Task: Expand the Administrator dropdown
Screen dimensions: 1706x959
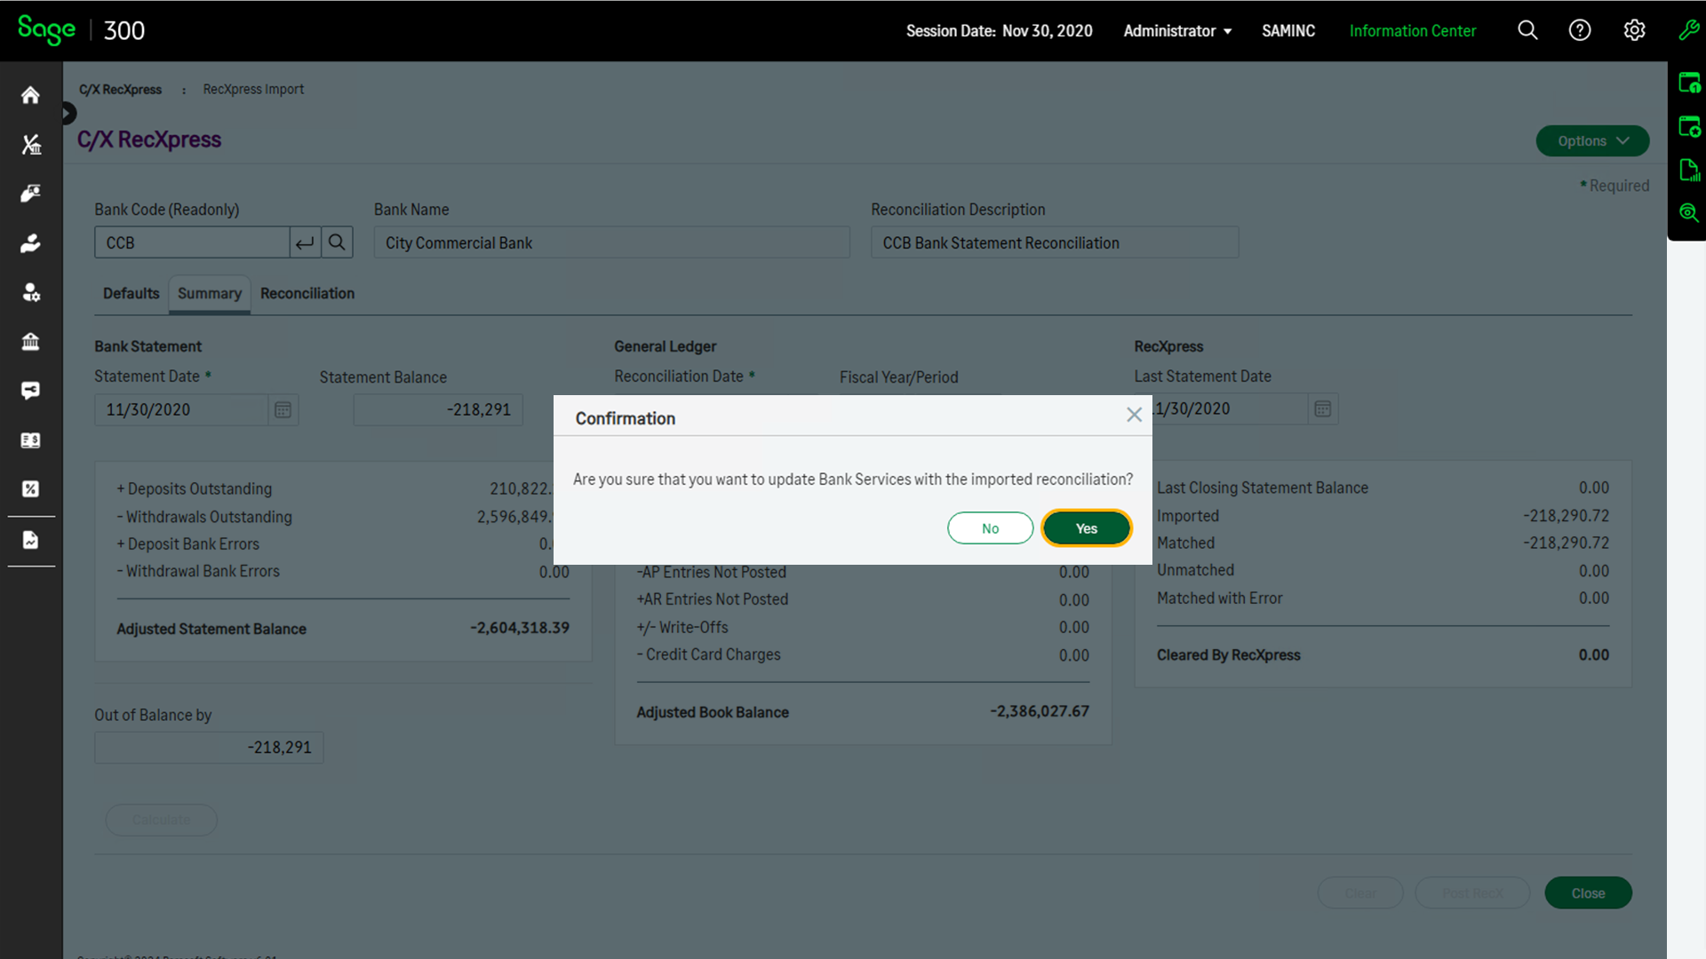Action: coord(1177,31)
